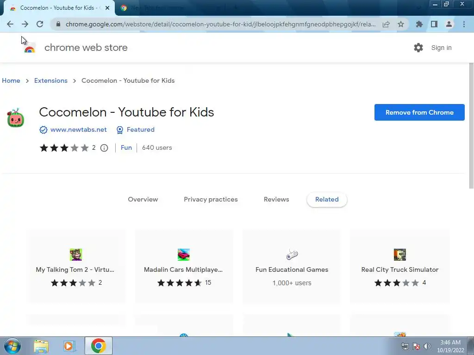Click the share page icon in address bar

386,24
